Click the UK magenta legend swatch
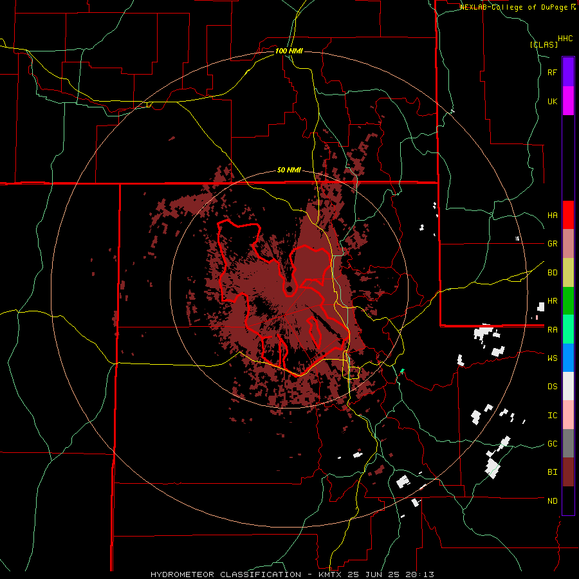 [x=568, y=101]
